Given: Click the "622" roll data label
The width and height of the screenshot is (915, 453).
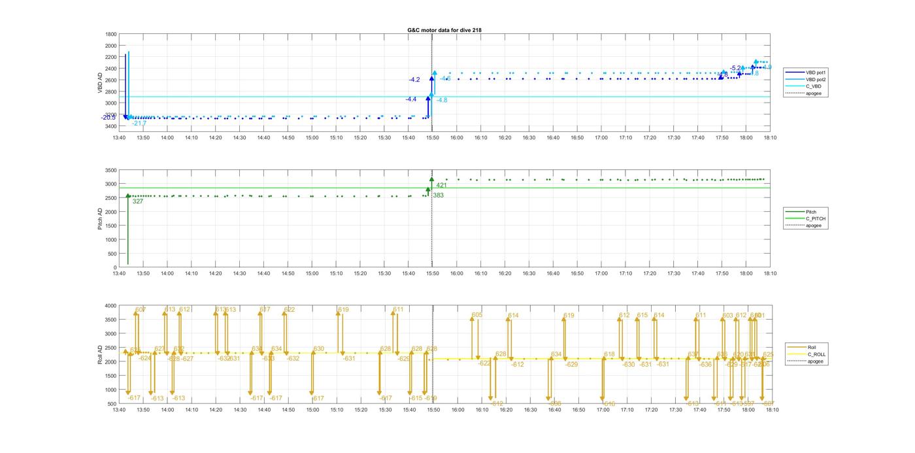Looking at the screenshot, I should coord(290,310).
